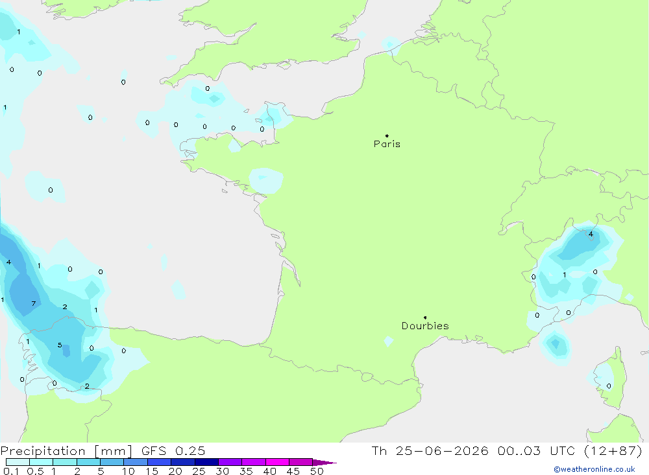Screen dimensions: 649x475
Task: Pick the 30–35 mm purple legend swatch
Action: [x=230, y=462]
